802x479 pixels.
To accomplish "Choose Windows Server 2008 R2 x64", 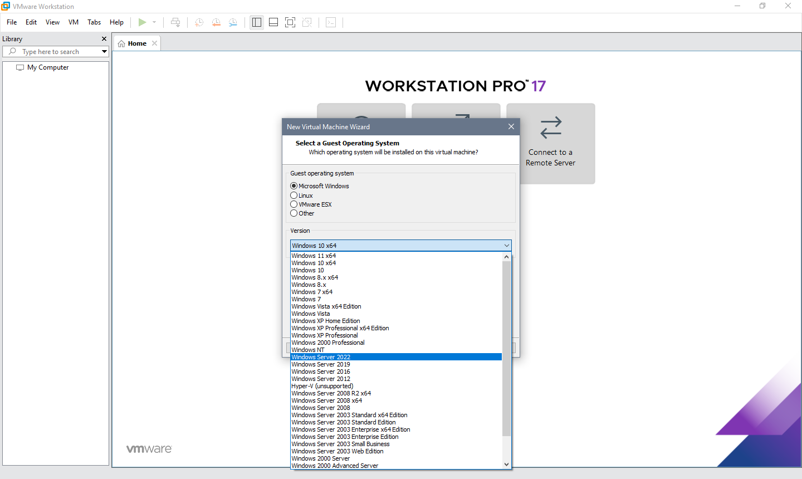I will [x=397, y=393].
